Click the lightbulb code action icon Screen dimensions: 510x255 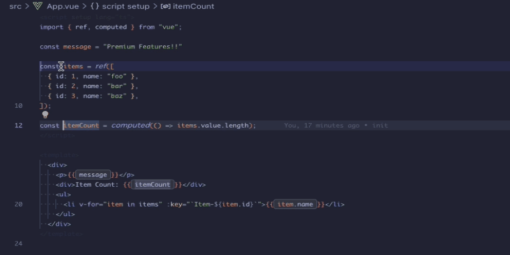click(x=45, y=115)
